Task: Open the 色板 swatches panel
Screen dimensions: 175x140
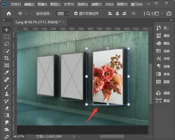Action: click(163, 51)
